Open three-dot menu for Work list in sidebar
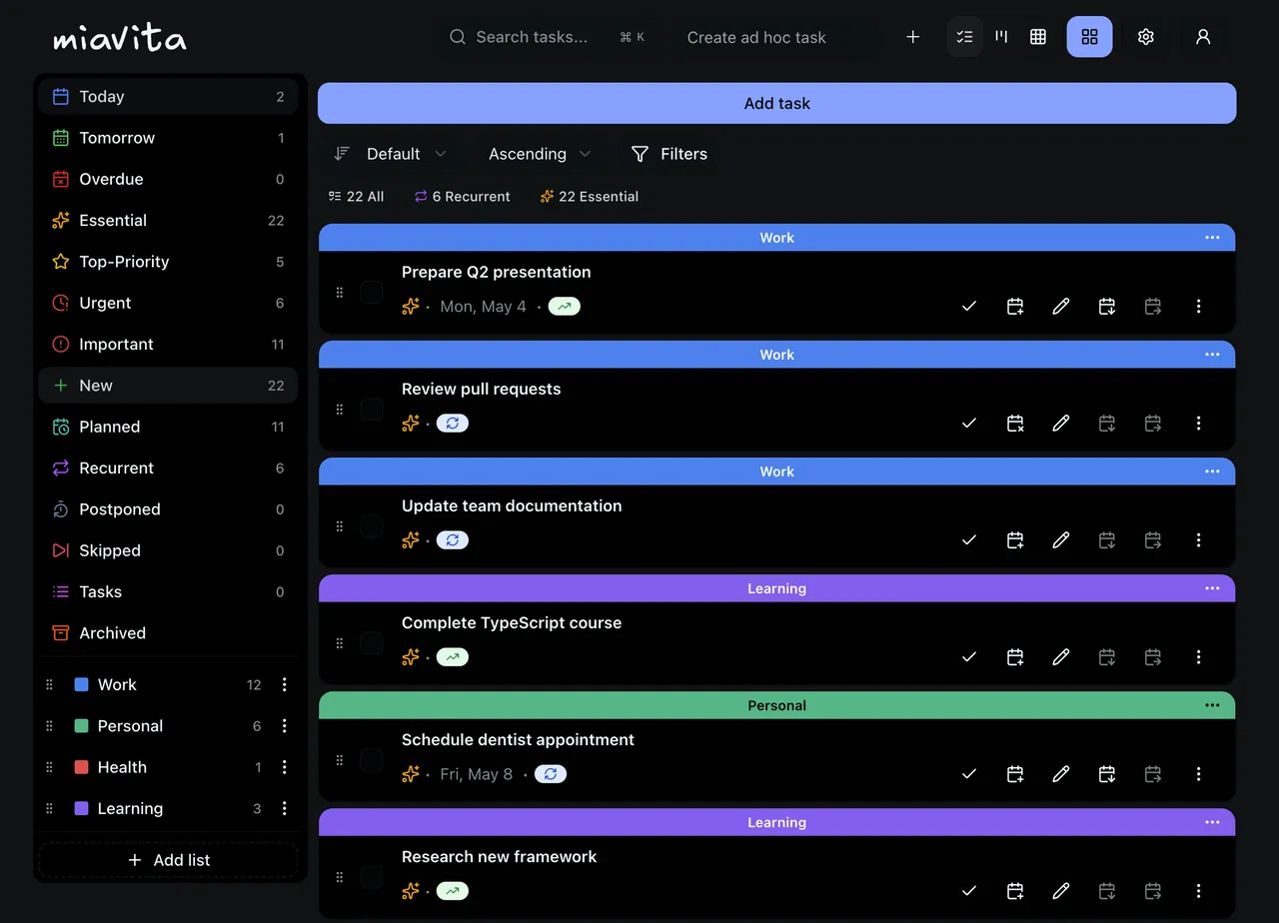The height and width of the screenshot is (923, 1279). click(285, 684)
